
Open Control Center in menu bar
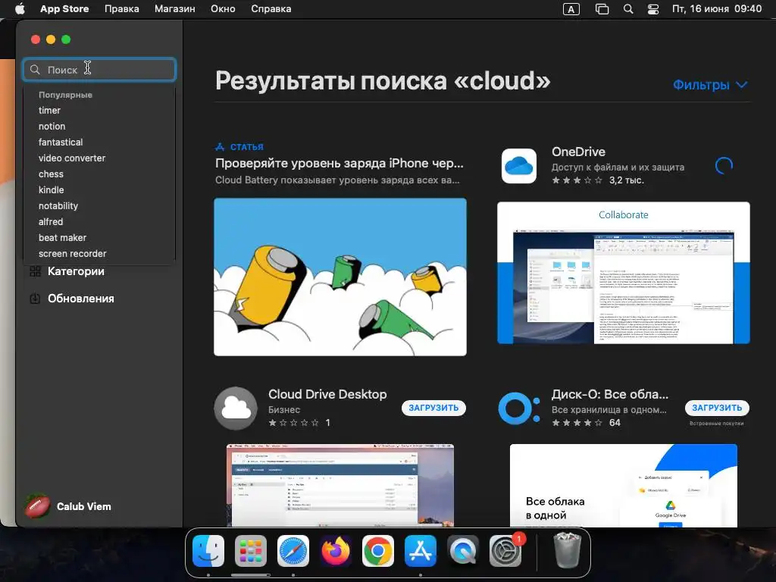(x=653, y=9)
